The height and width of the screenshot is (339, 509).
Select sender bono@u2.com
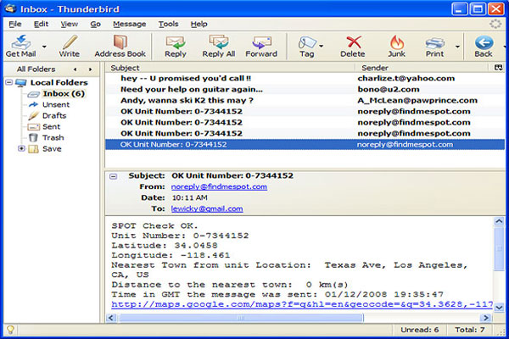pos(389,89)
